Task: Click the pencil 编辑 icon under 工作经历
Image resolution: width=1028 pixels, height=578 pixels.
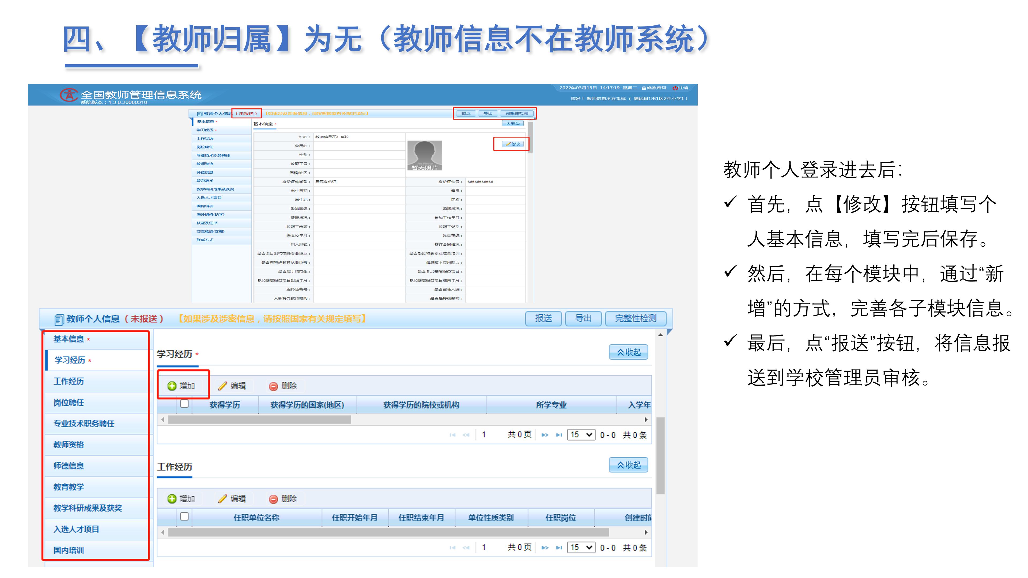Action: (x=223, y=499)
